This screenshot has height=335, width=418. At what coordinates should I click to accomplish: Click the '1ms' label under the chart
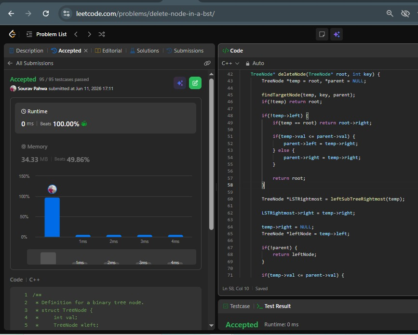point(83,241)
